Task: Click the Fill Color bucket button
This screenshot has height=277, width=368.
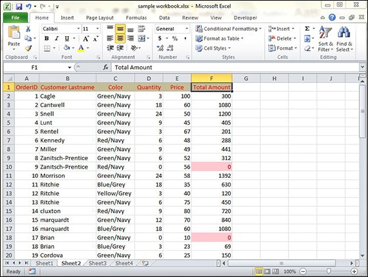Action: (x=66, y=48)
